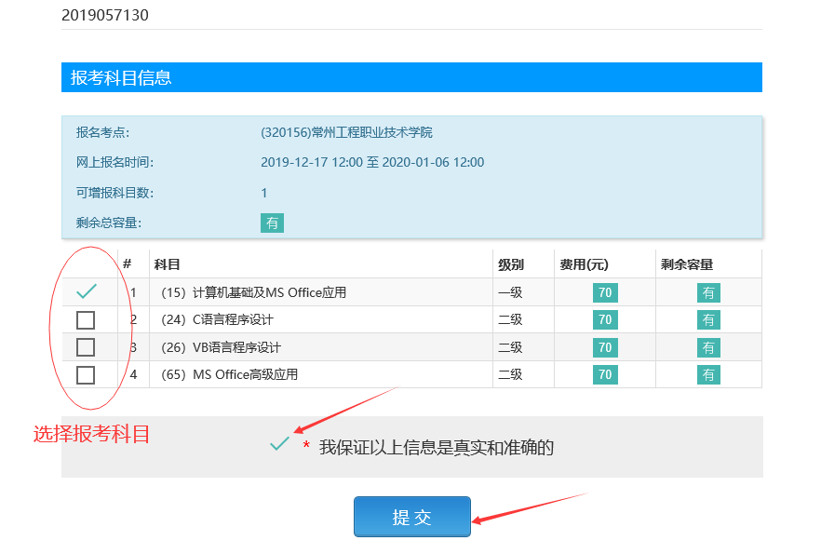Click the 剩余容量 column header

tap(687, 264)
